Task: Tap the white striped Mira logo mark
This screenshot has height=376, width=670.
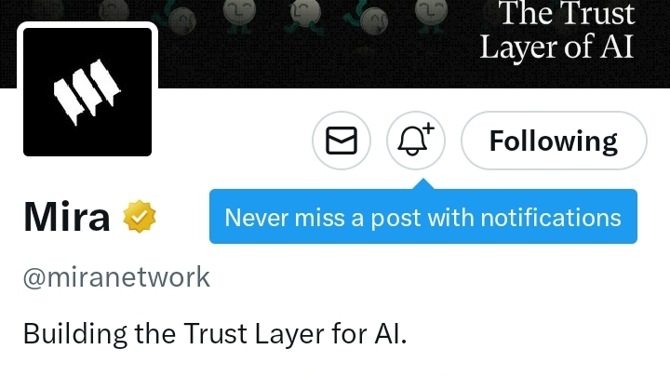Action: (x=87, y=92)
